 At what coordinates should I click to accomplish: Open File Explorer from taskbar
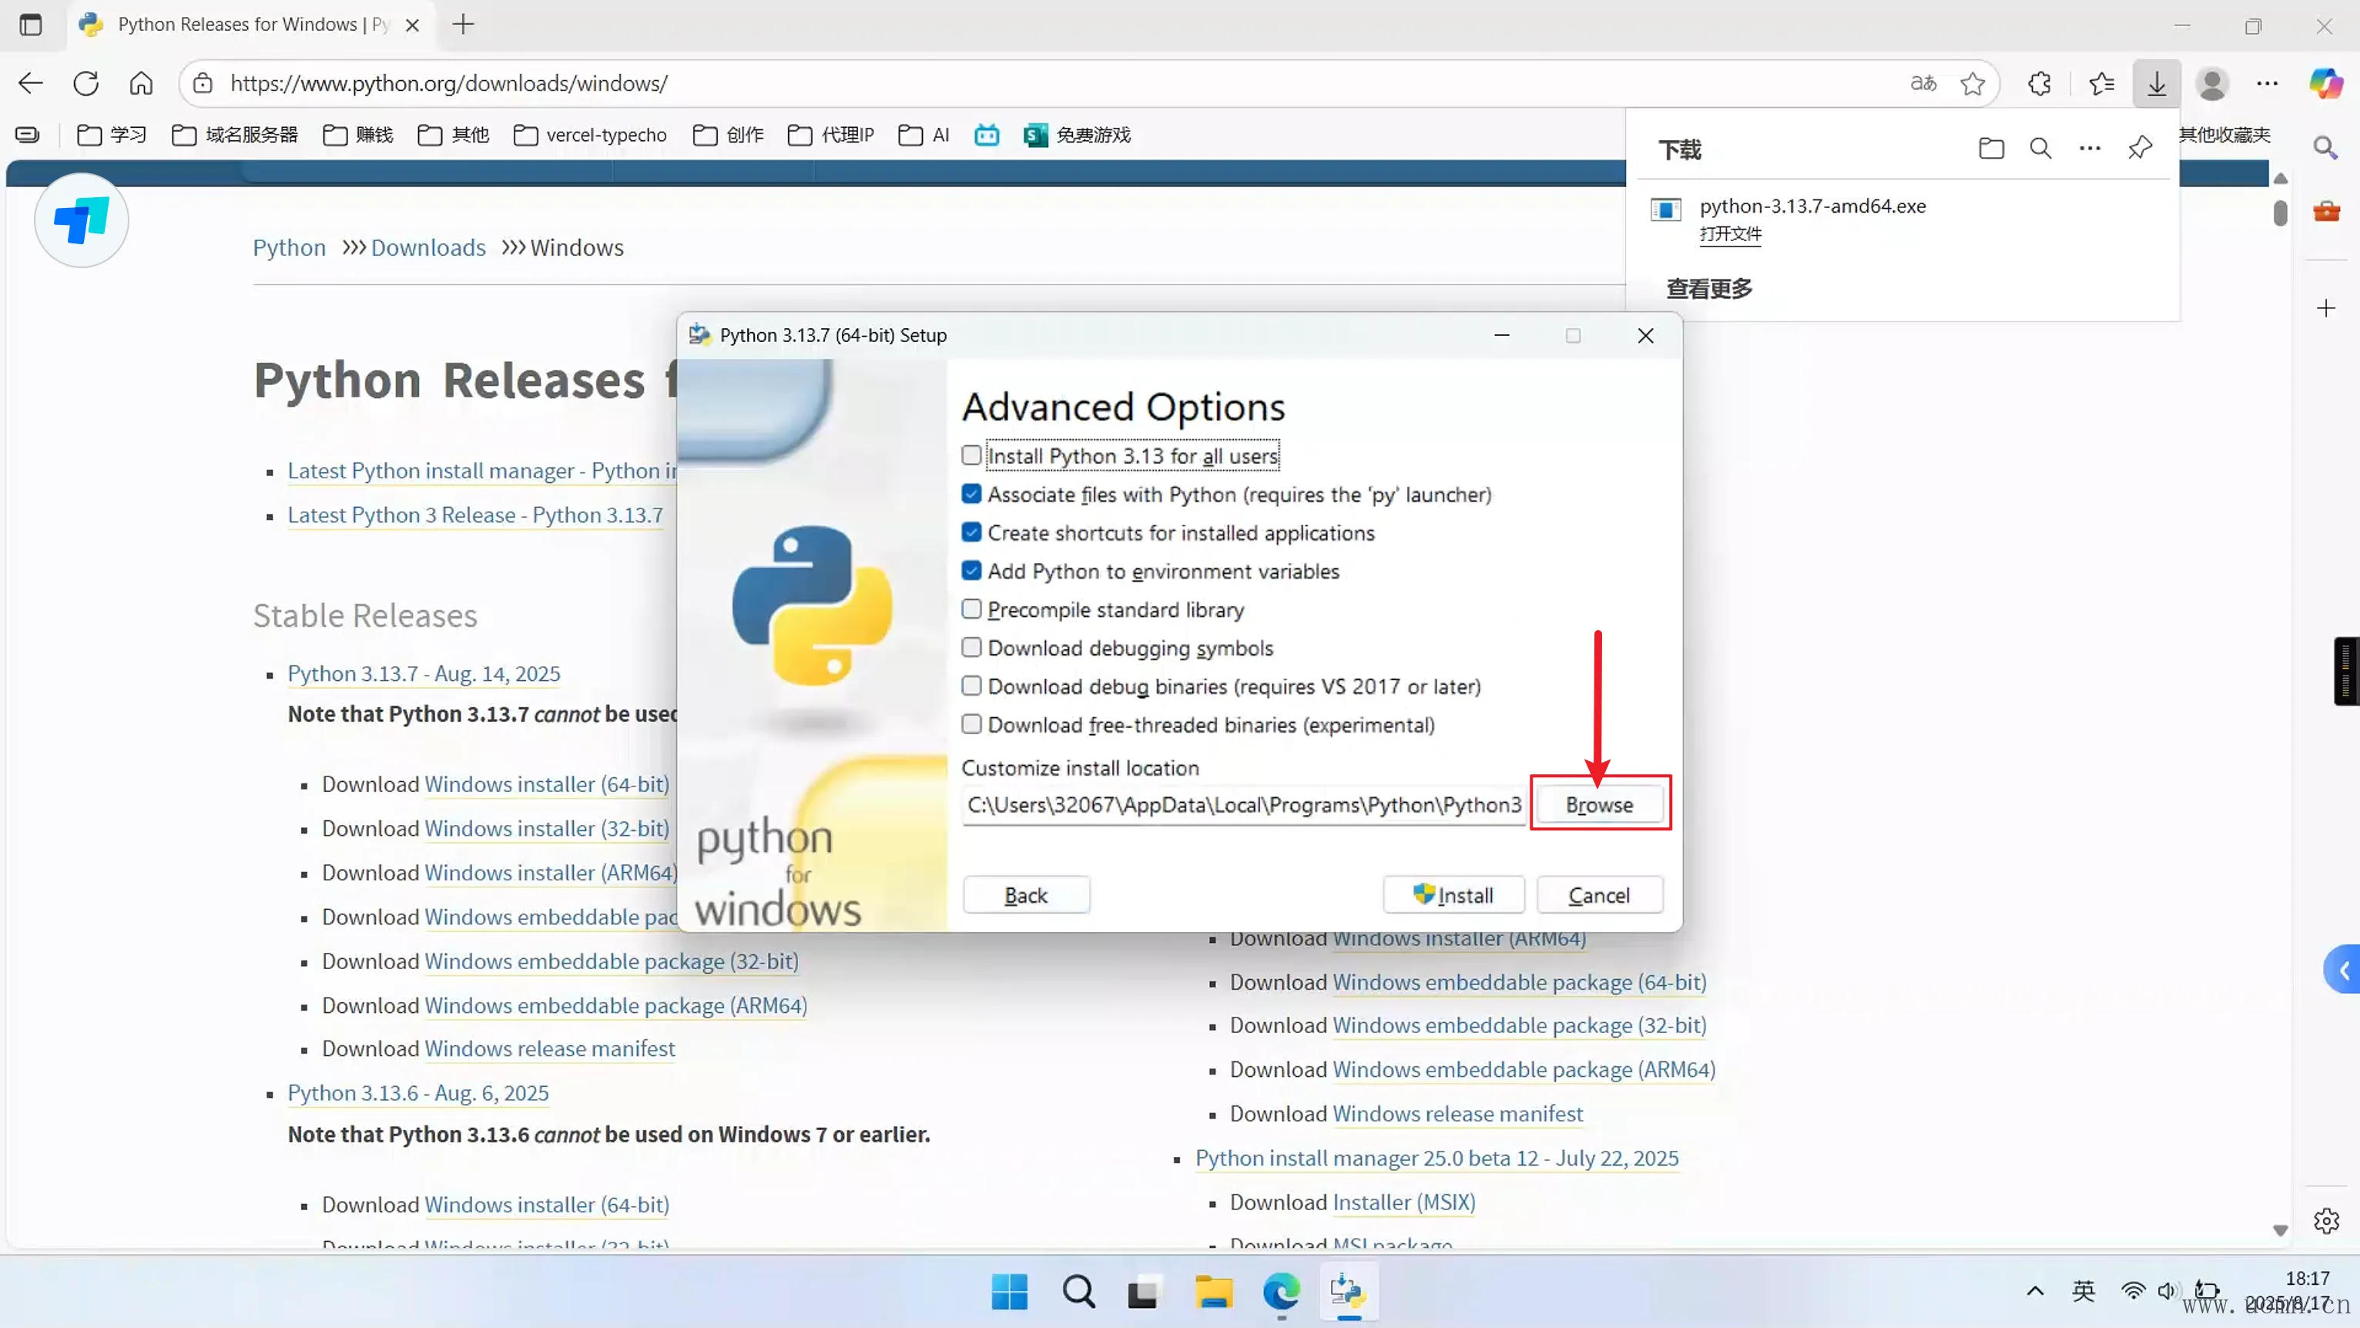[1213, 1293]
